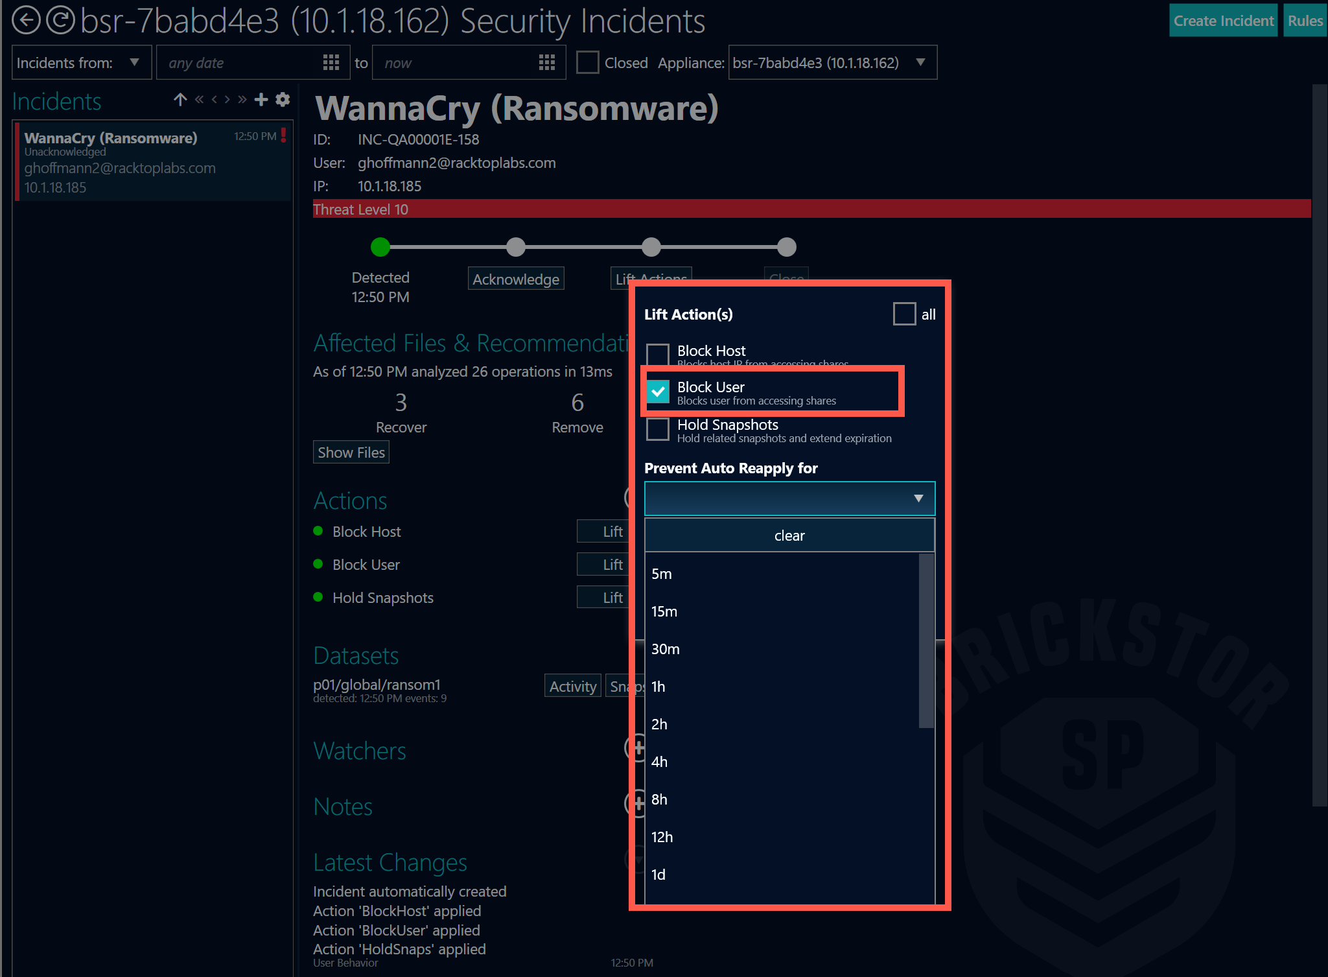Open Incidents list settings gear

pyautogui.click(x=283, y=99)
